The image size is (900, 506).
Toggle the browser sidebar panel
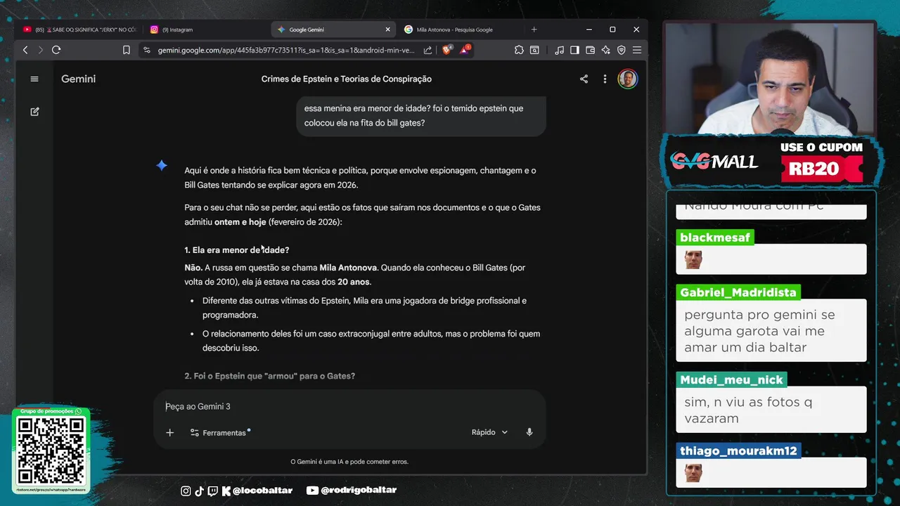pyautogui.click(x=574, y=50)
